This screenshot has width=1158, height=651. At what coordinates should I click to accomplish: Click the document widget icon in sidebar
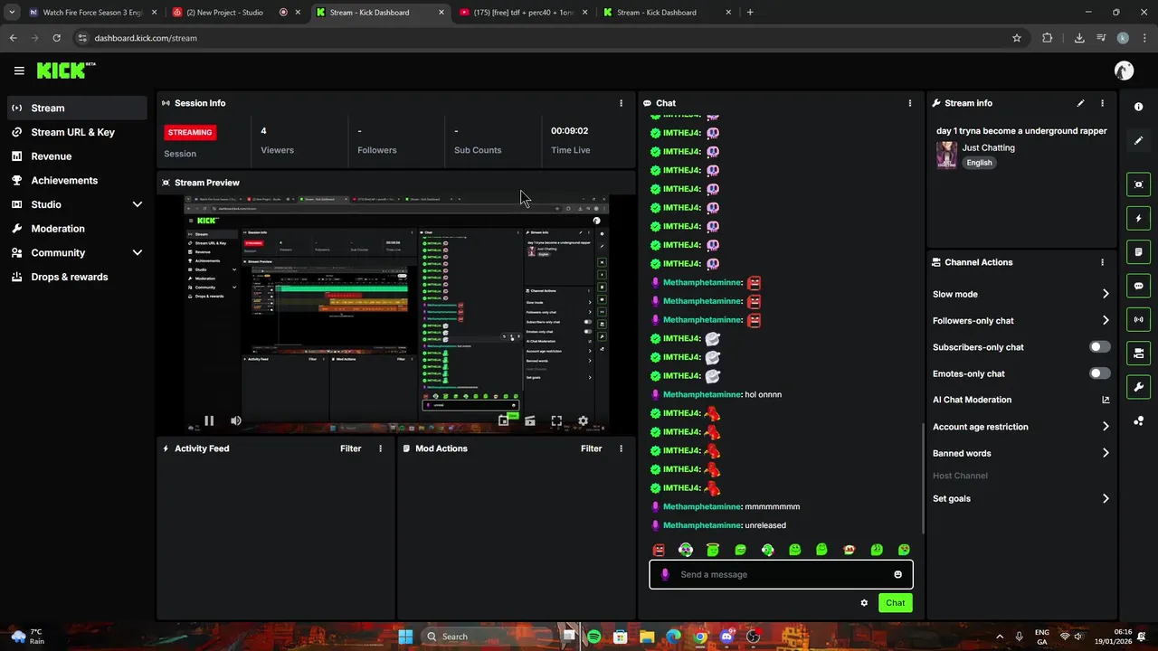click(1138, 251)
